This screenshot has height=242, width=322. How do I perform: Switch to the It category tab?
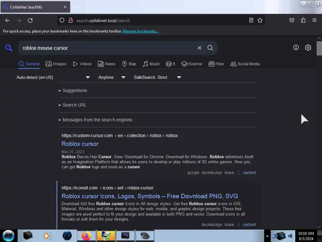coord(170,64)
